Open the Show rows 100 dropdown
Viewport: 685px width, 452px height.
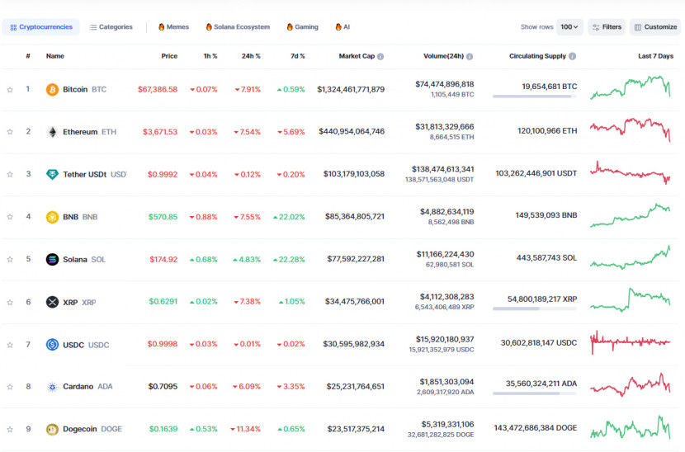[569, 27]
